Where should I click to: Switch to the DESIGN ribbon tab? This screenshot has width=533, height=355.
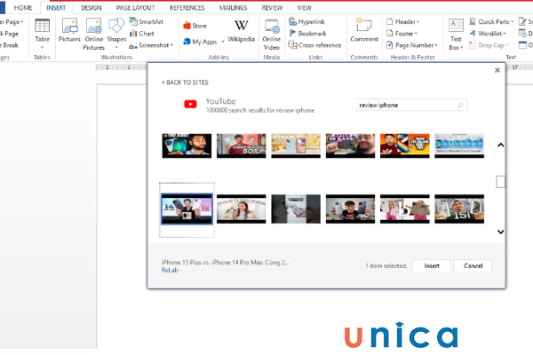(x=91, y=7)
